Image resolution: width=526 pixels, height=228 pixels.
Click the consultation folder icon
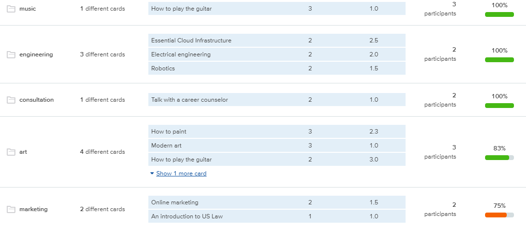click(11, 100)
